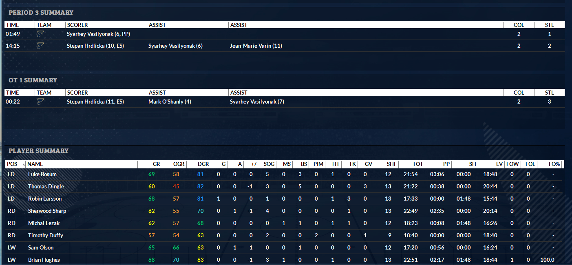572x265 pixels.
Task: Click the team logo in the 00:22 overtime goal row
Action: coord(40,102)
